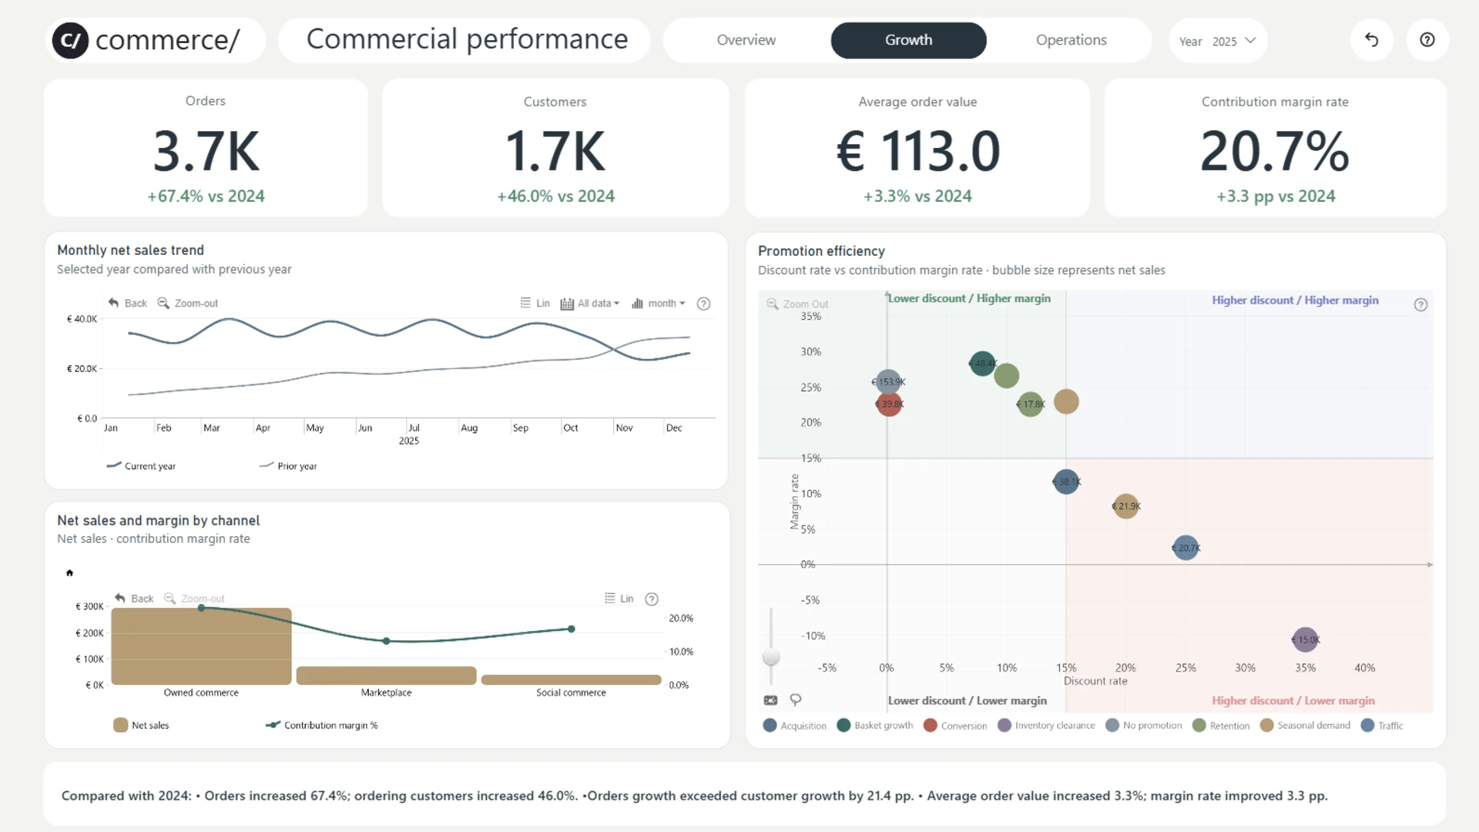This screenshot has height=832, width=1479.
Task: Click the lasso selection icon below scatter plot
Action: coord(796,699)
